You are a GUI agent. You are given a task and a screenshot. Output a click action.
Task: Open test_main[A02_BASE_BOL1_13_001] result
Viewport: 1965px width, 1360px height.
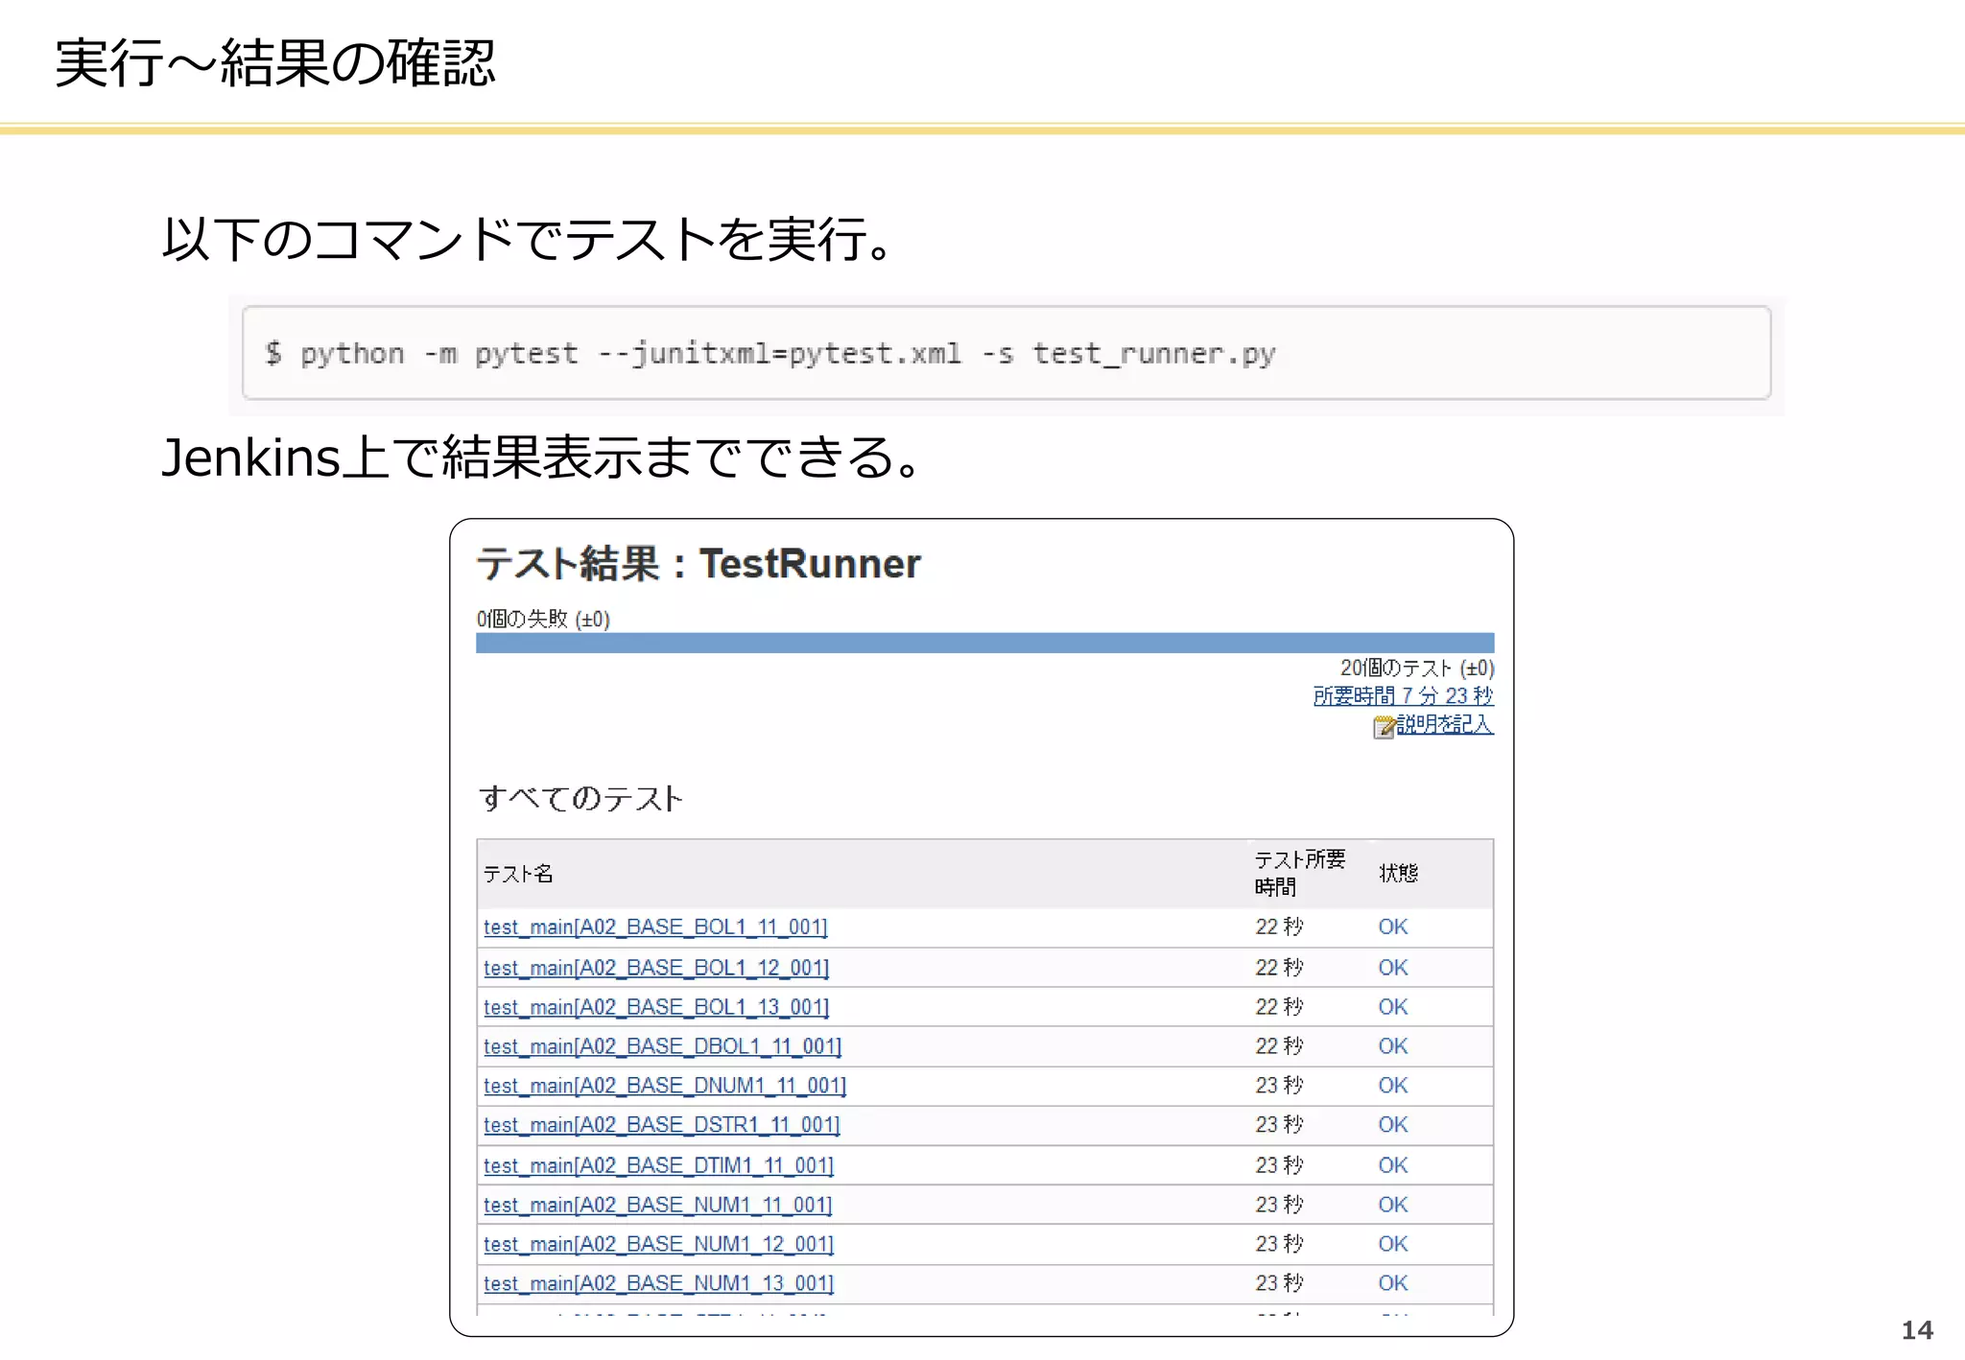click(655, 1007)
